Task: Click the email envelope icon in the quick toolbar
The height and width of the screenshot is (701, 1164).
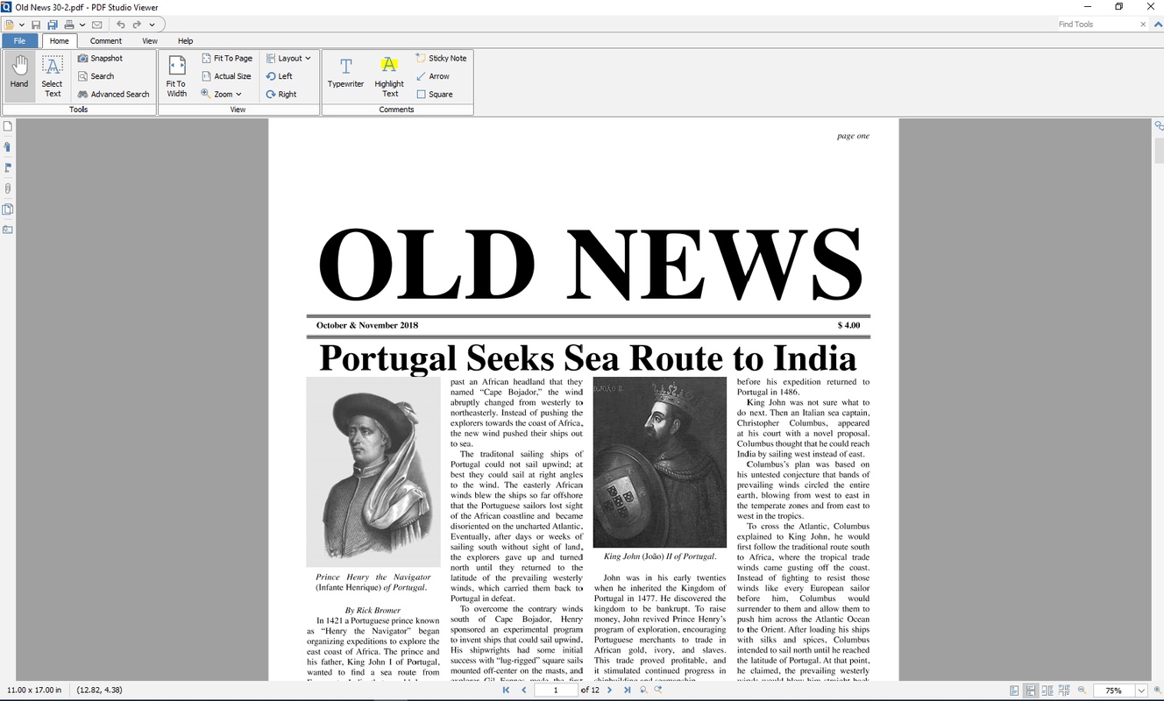Action: (x=96, y=25)
